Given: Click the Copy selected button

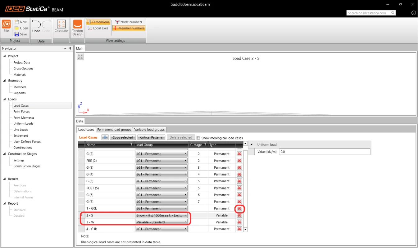Looking at the screenshot, I should 123,137.
